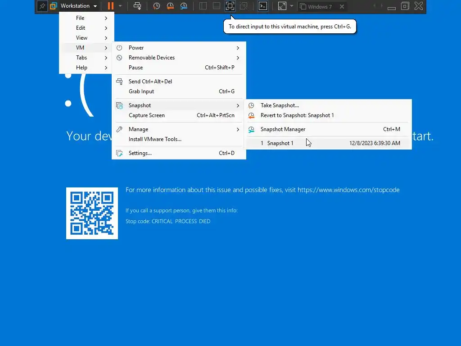Click the Snapshot icon in VM menu
The width and height of the screenshot is (461, 346).
click(x=119, y=105)
